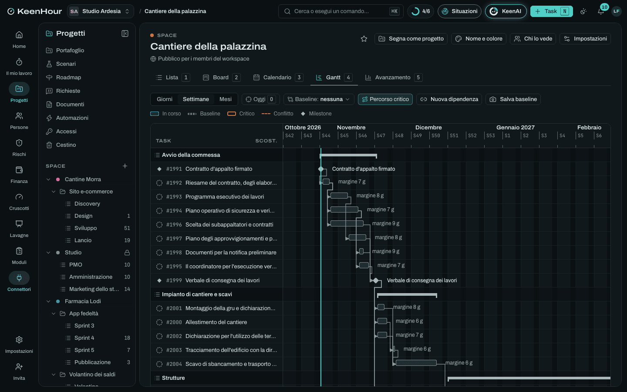Star the Cantiere della palazzina space
This screenshot has width=627, height=392.
[x=364, y=39]
